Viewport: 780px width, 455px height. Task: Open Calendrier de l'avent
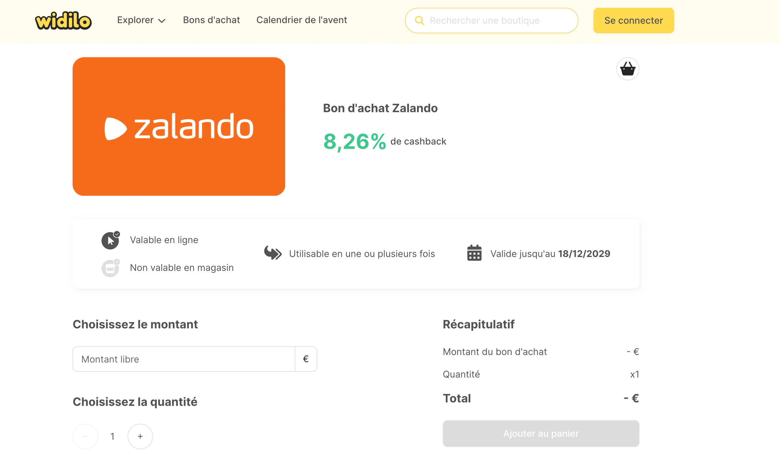301,20
